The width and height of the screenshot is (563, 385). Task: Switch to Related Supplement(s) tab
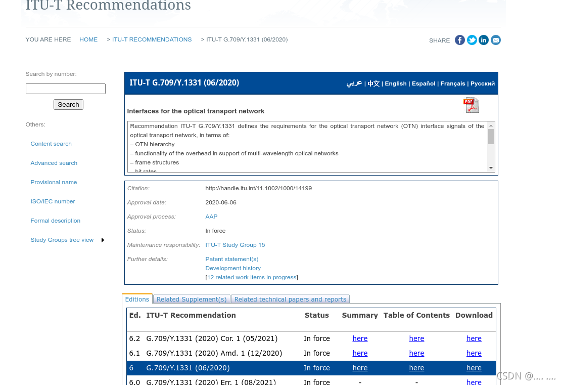click(x=192, y=299)
